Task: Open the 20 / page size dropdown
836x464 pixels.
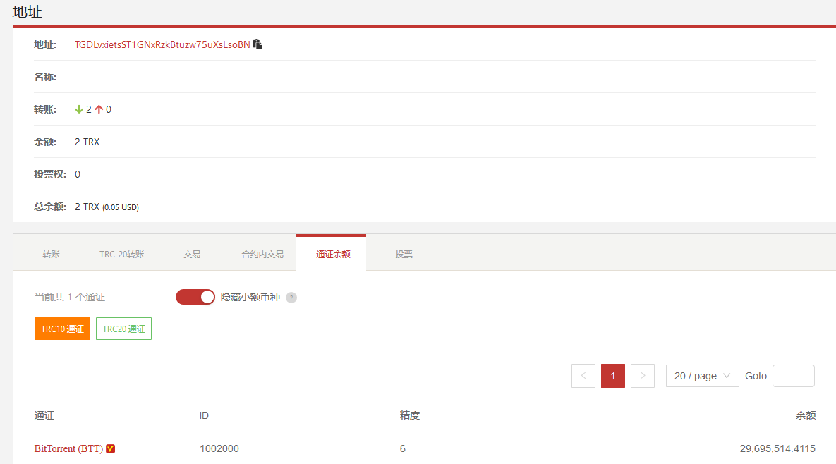Action: 702,376
